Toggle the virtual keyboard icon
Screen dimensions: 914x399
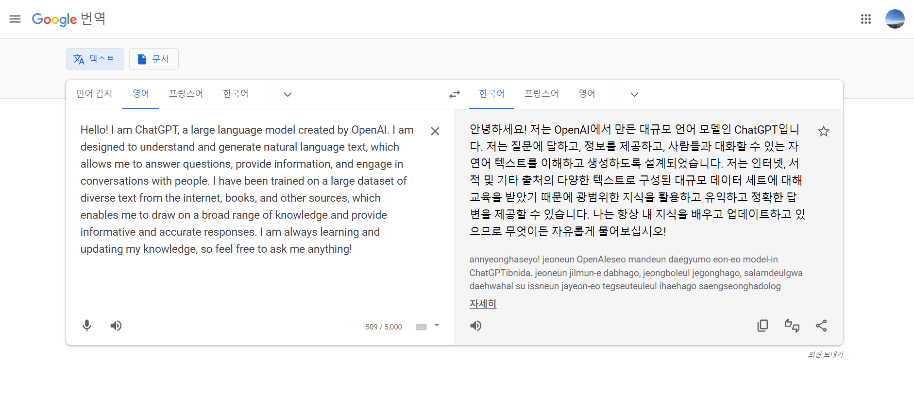click(421, 327)
